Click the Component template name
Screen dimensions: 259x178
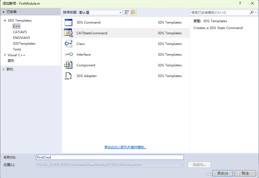86,65
